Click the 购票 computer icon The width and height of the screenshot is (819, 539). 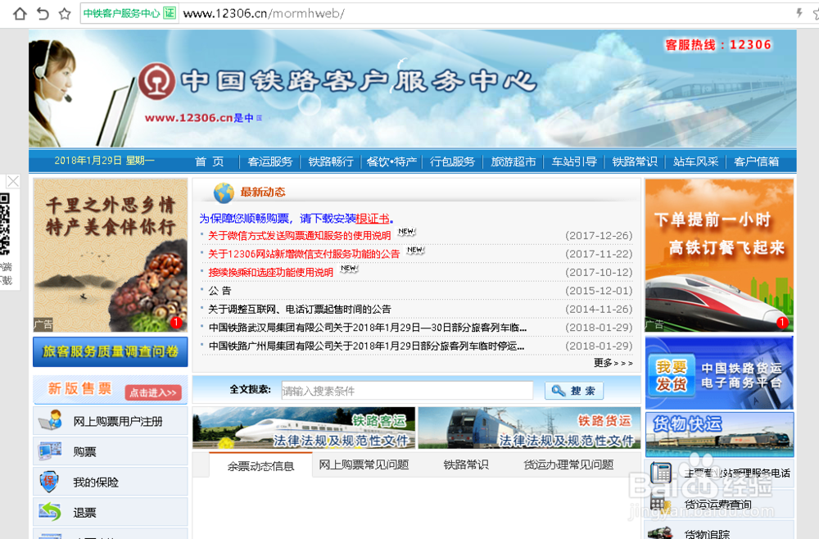51,451
